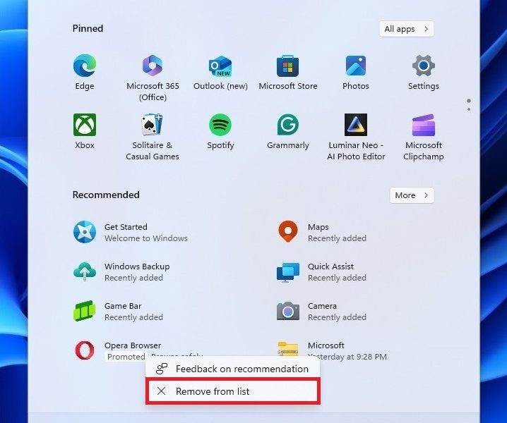Open Settings gear icon
507x423 pixels.
tap(423, 66)
